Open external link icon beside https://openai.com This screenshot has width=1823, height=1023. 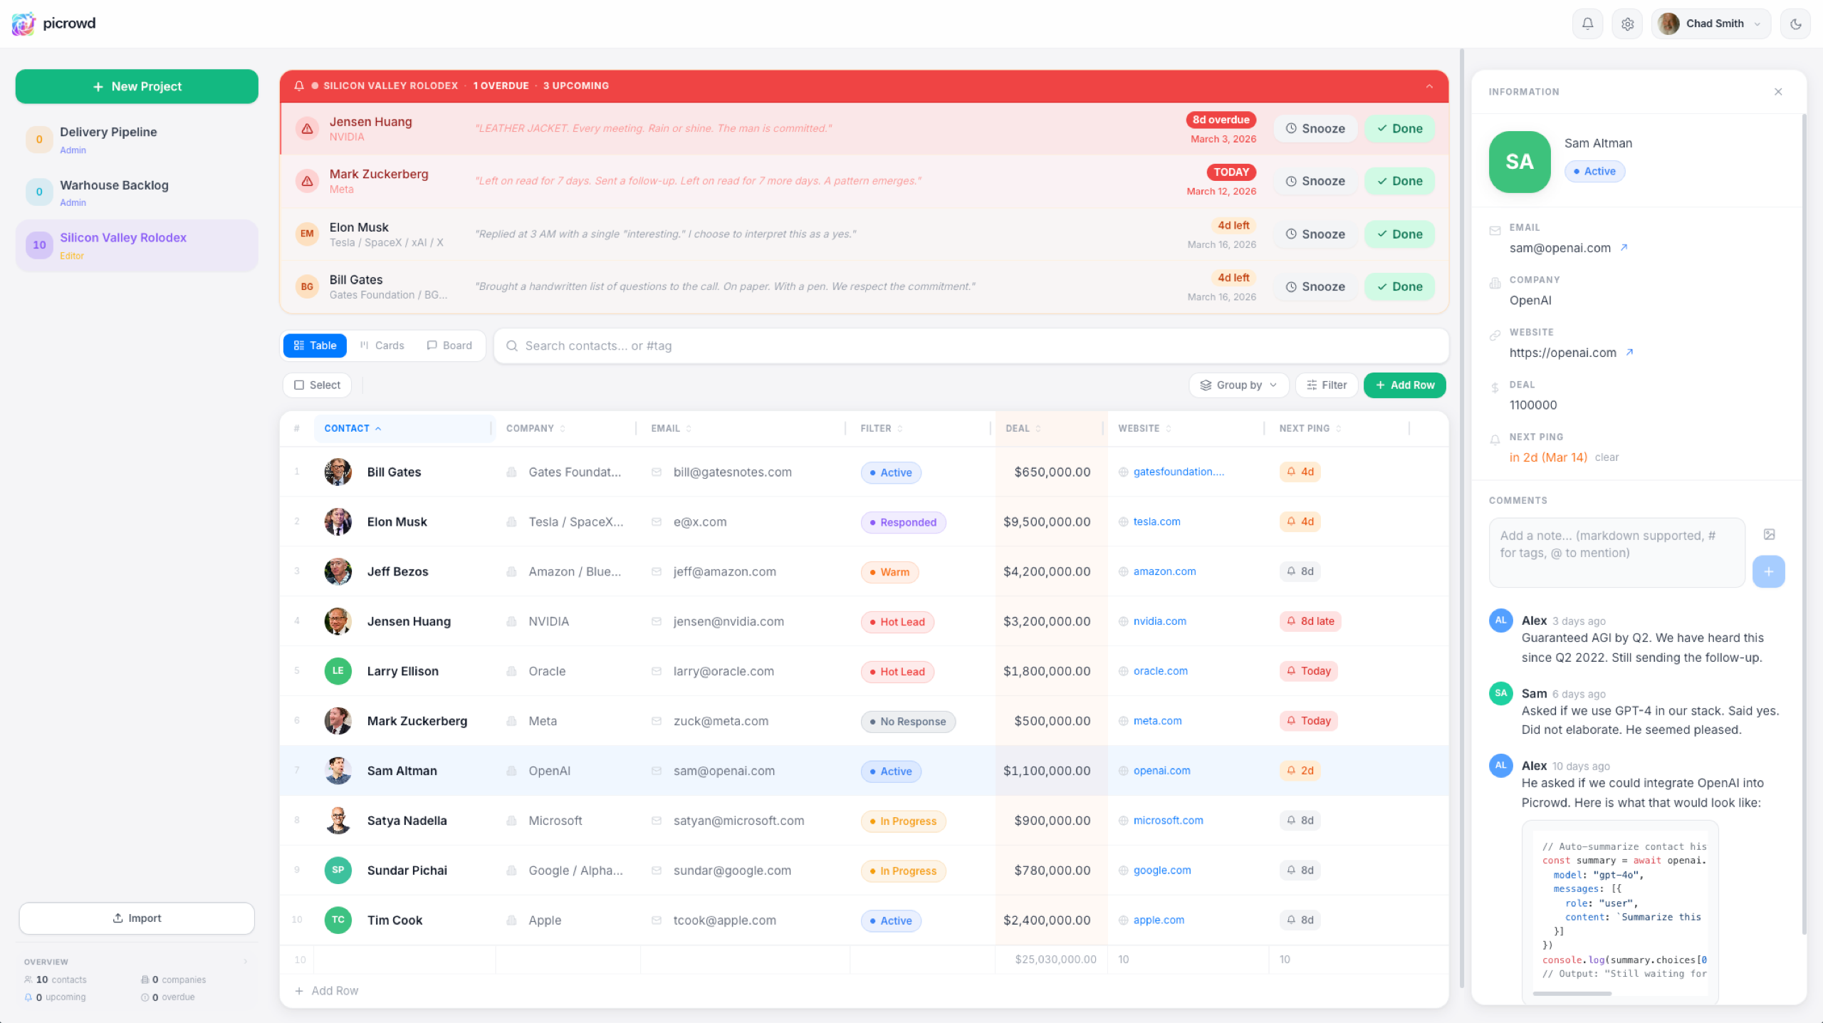[1629, 352]
